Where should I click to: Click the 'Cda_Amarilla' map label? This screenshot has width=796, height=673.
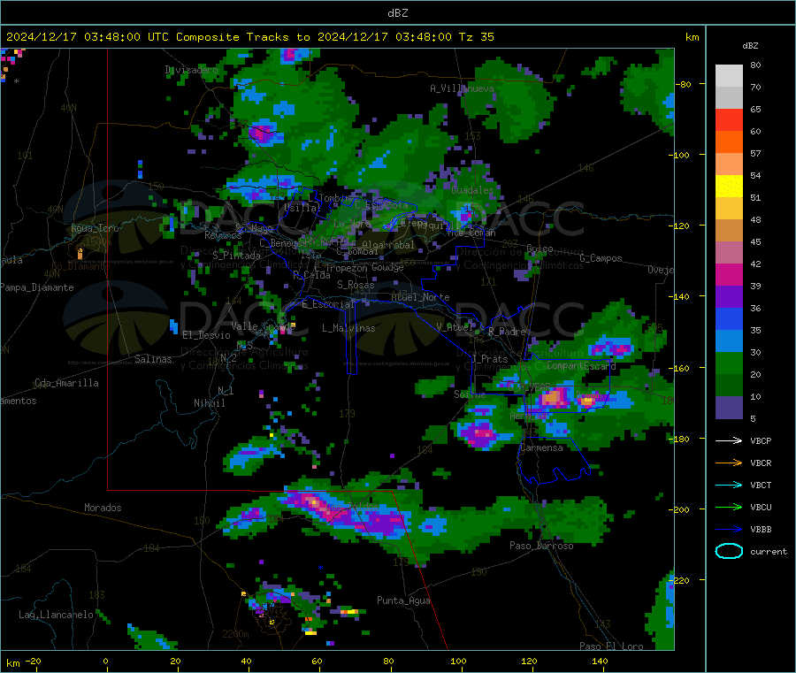tap(66, 383)
